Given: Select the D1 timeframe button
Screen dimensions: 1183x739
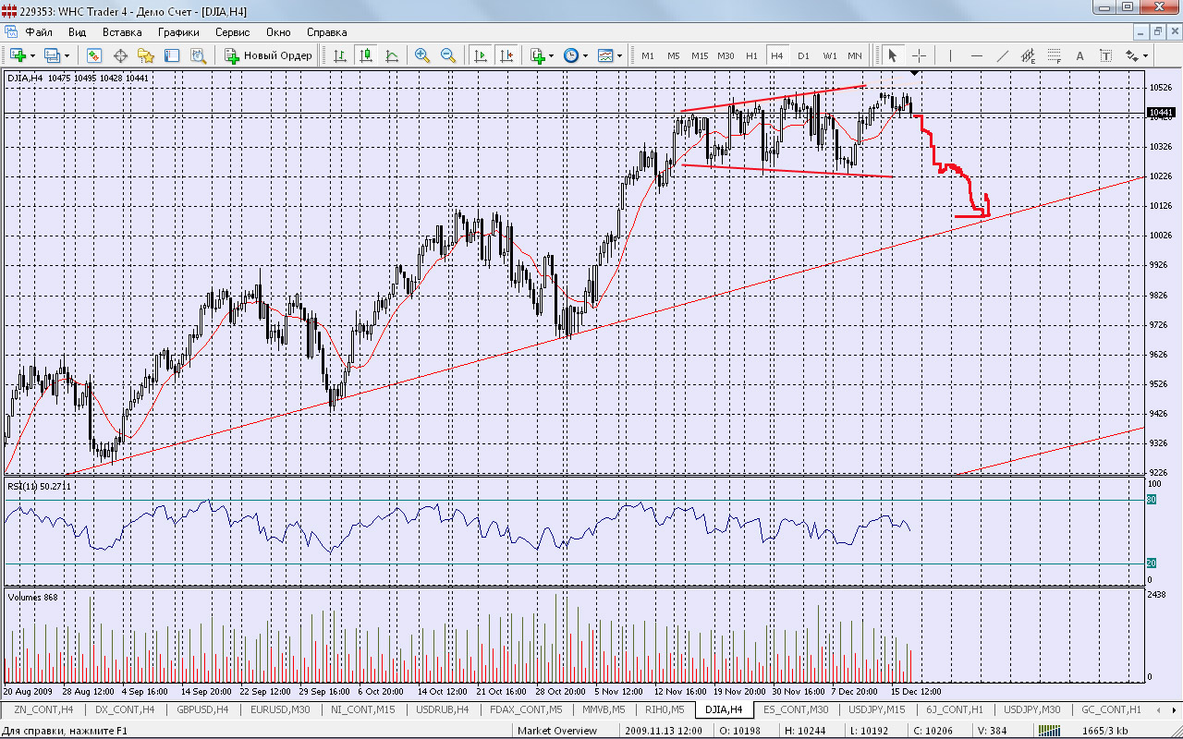Looking at the screenshot, I should [803, 55].
